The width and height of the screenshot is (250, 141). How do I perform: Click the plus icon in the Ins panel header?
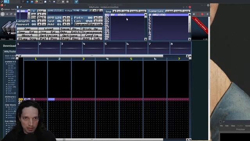tap(114, 11)
